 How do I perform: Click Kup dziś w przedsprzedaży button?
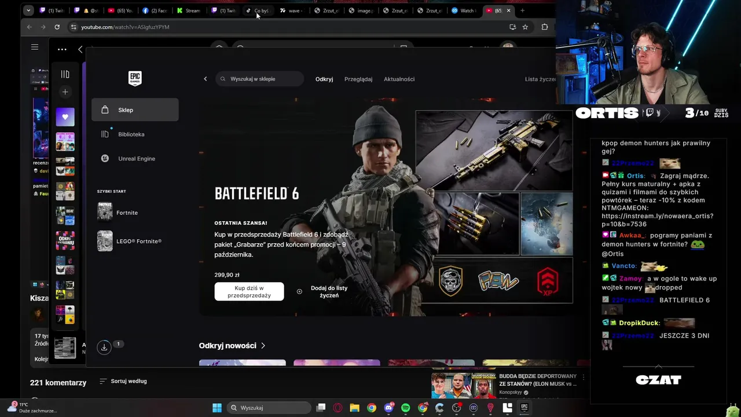click(x=249, y=291)
